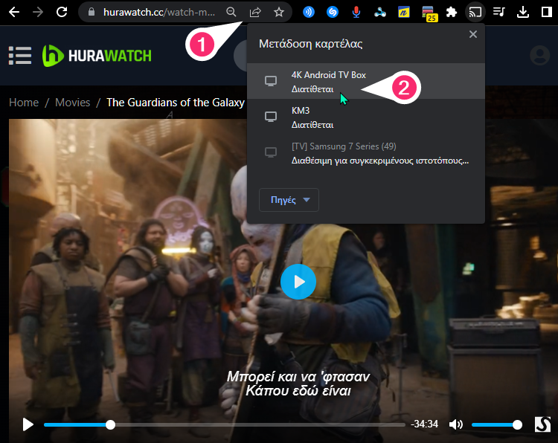Viewport: 558px width, 443px height.
Task: Click the S-shaped player logo icon
Action: 542,424
